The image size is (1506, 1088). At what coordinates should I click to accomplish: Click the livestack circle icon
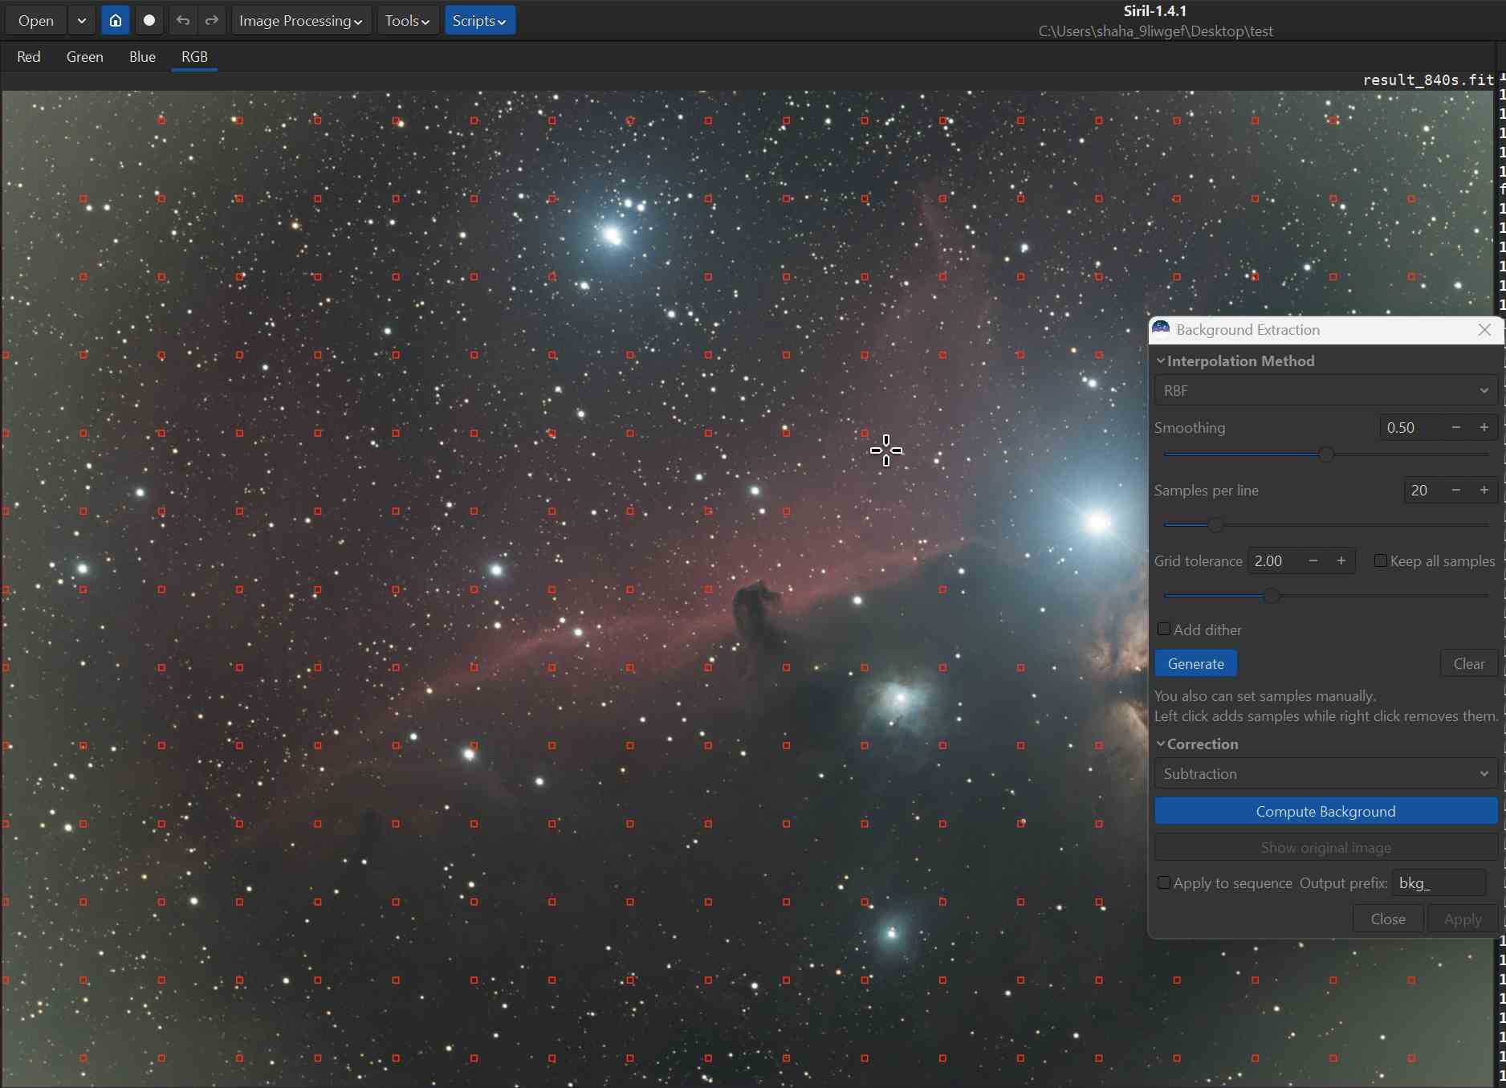point(149,21)
